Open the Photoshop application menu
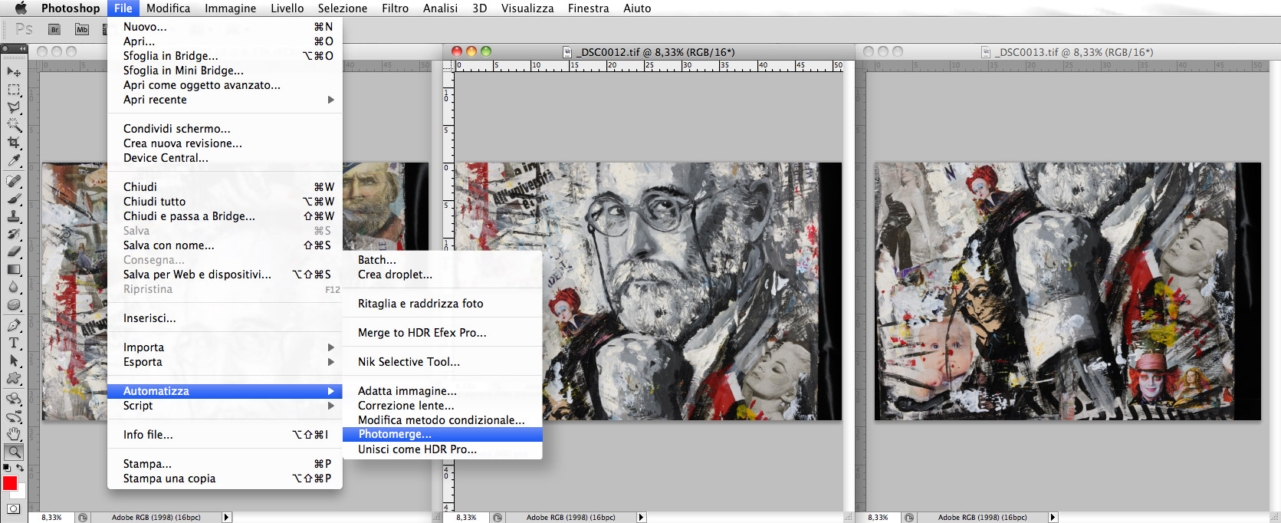 click(71, 8)
